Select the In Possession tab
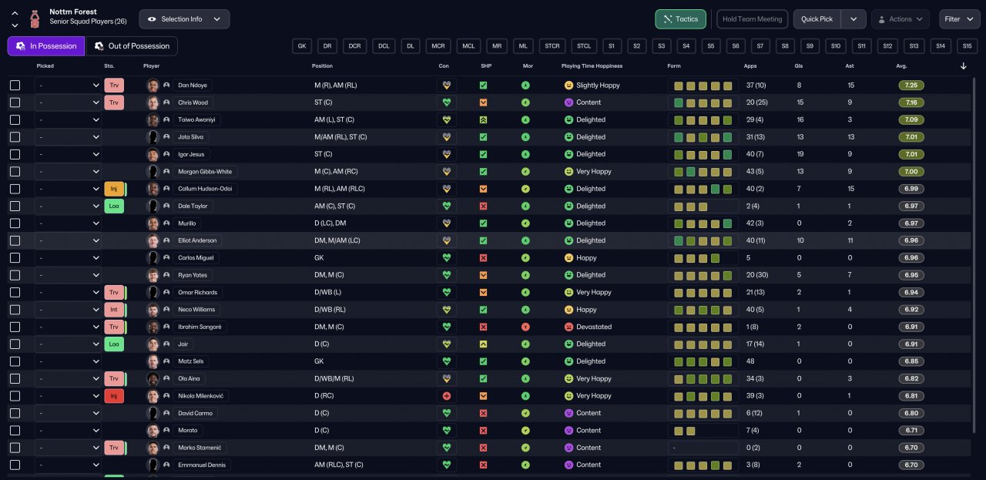The height and width of the screenshot is (480, 986). (x=46, y=46)
